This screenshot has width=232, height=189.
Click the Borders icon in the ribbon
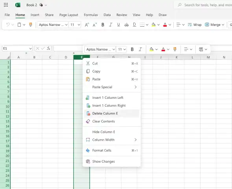click(142, 25)
